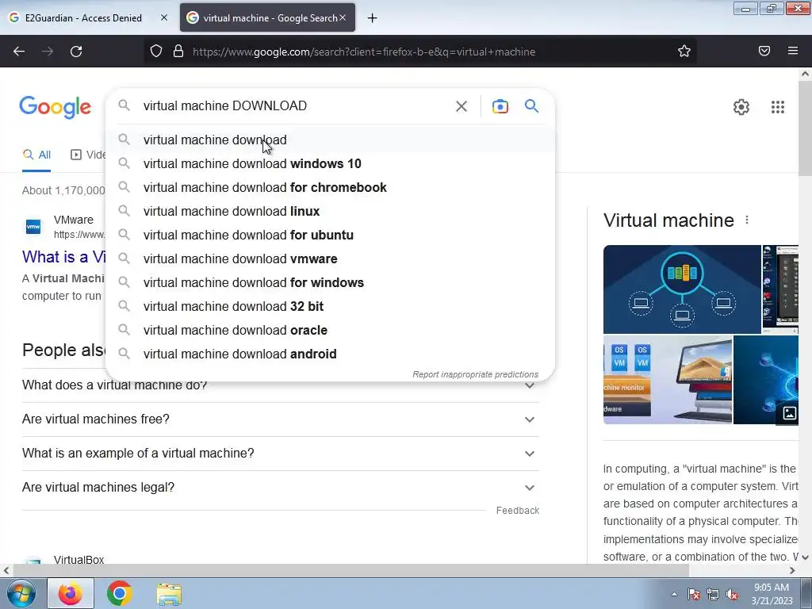812x609 pixels.
Task: Open the What is a Vi... result link
Action: 63,257
